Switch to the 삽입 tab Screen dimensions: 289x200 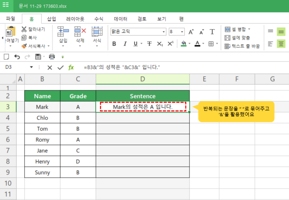51,19
